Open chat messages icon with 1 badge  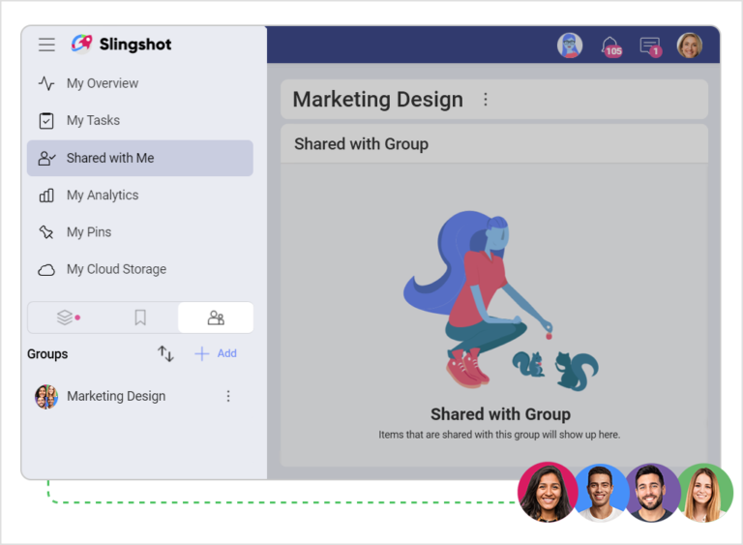(650, 46)
